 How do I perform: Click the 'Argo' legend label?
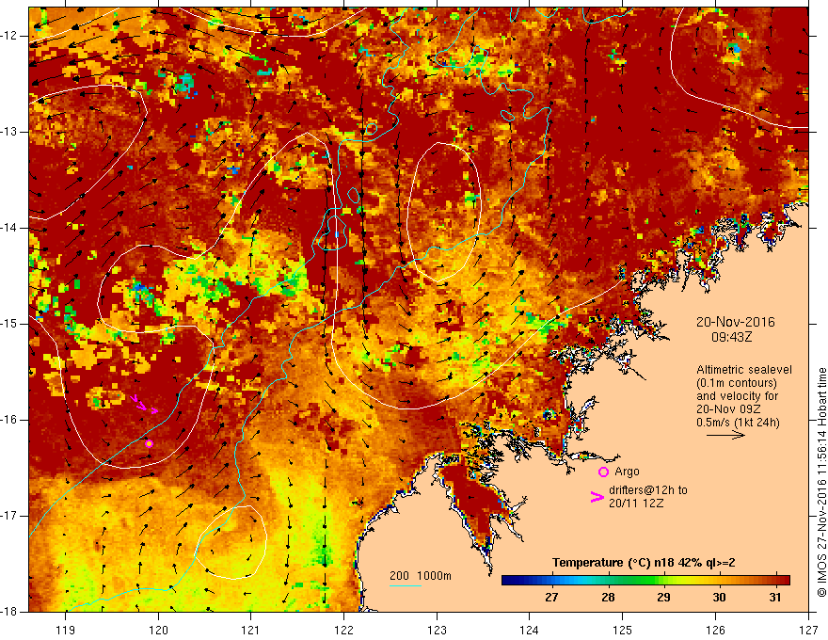click(627, 472)
